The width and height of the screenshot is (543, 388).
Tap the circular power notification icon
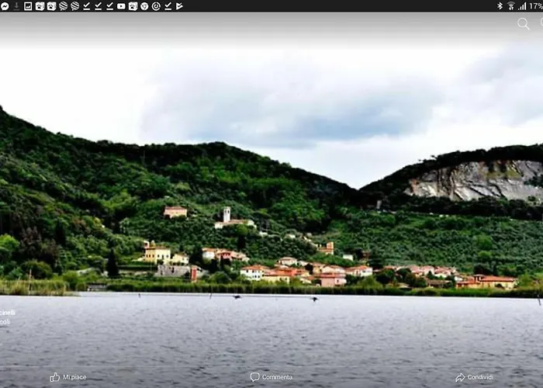pyautogui.click(x=156, y=5)
